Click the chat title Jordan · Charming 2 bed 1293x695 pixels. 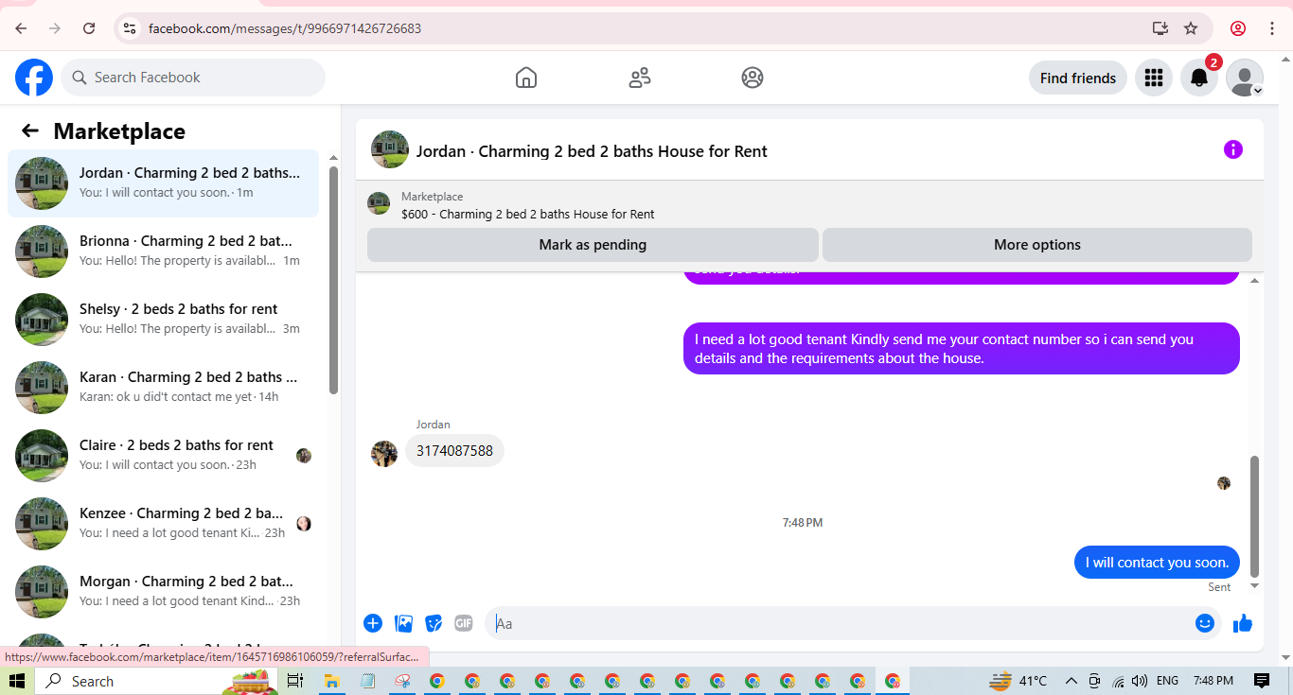coord(592,151)
